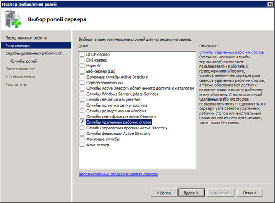The width and height of the screenshot is (275, 203).
Task: Highlight the Службы удаленных рабочих столов row
Action: tap(119, 122)
